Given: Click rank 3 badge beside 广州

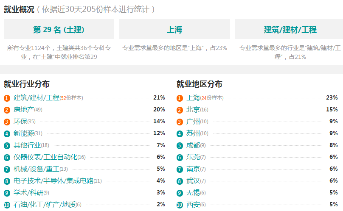Looking at the screenshot, I should tap(180, 122).
